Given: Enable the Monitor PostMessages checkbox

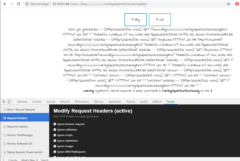Looking at the screenshot, I should click(4, 135).
